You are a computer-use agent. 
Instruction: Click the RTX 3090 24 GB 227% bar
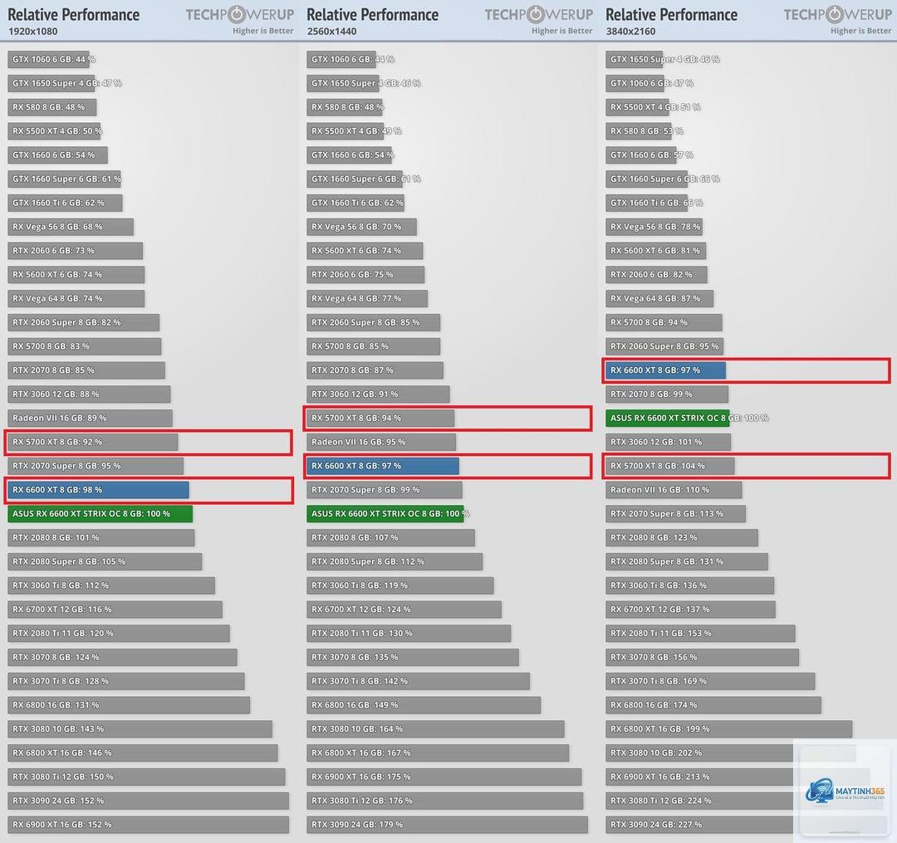tap(699, 825)
